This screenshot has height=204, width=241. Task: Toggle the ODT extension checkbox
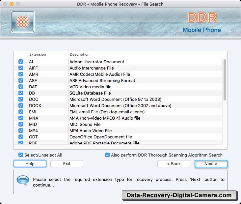click(21, 137)
